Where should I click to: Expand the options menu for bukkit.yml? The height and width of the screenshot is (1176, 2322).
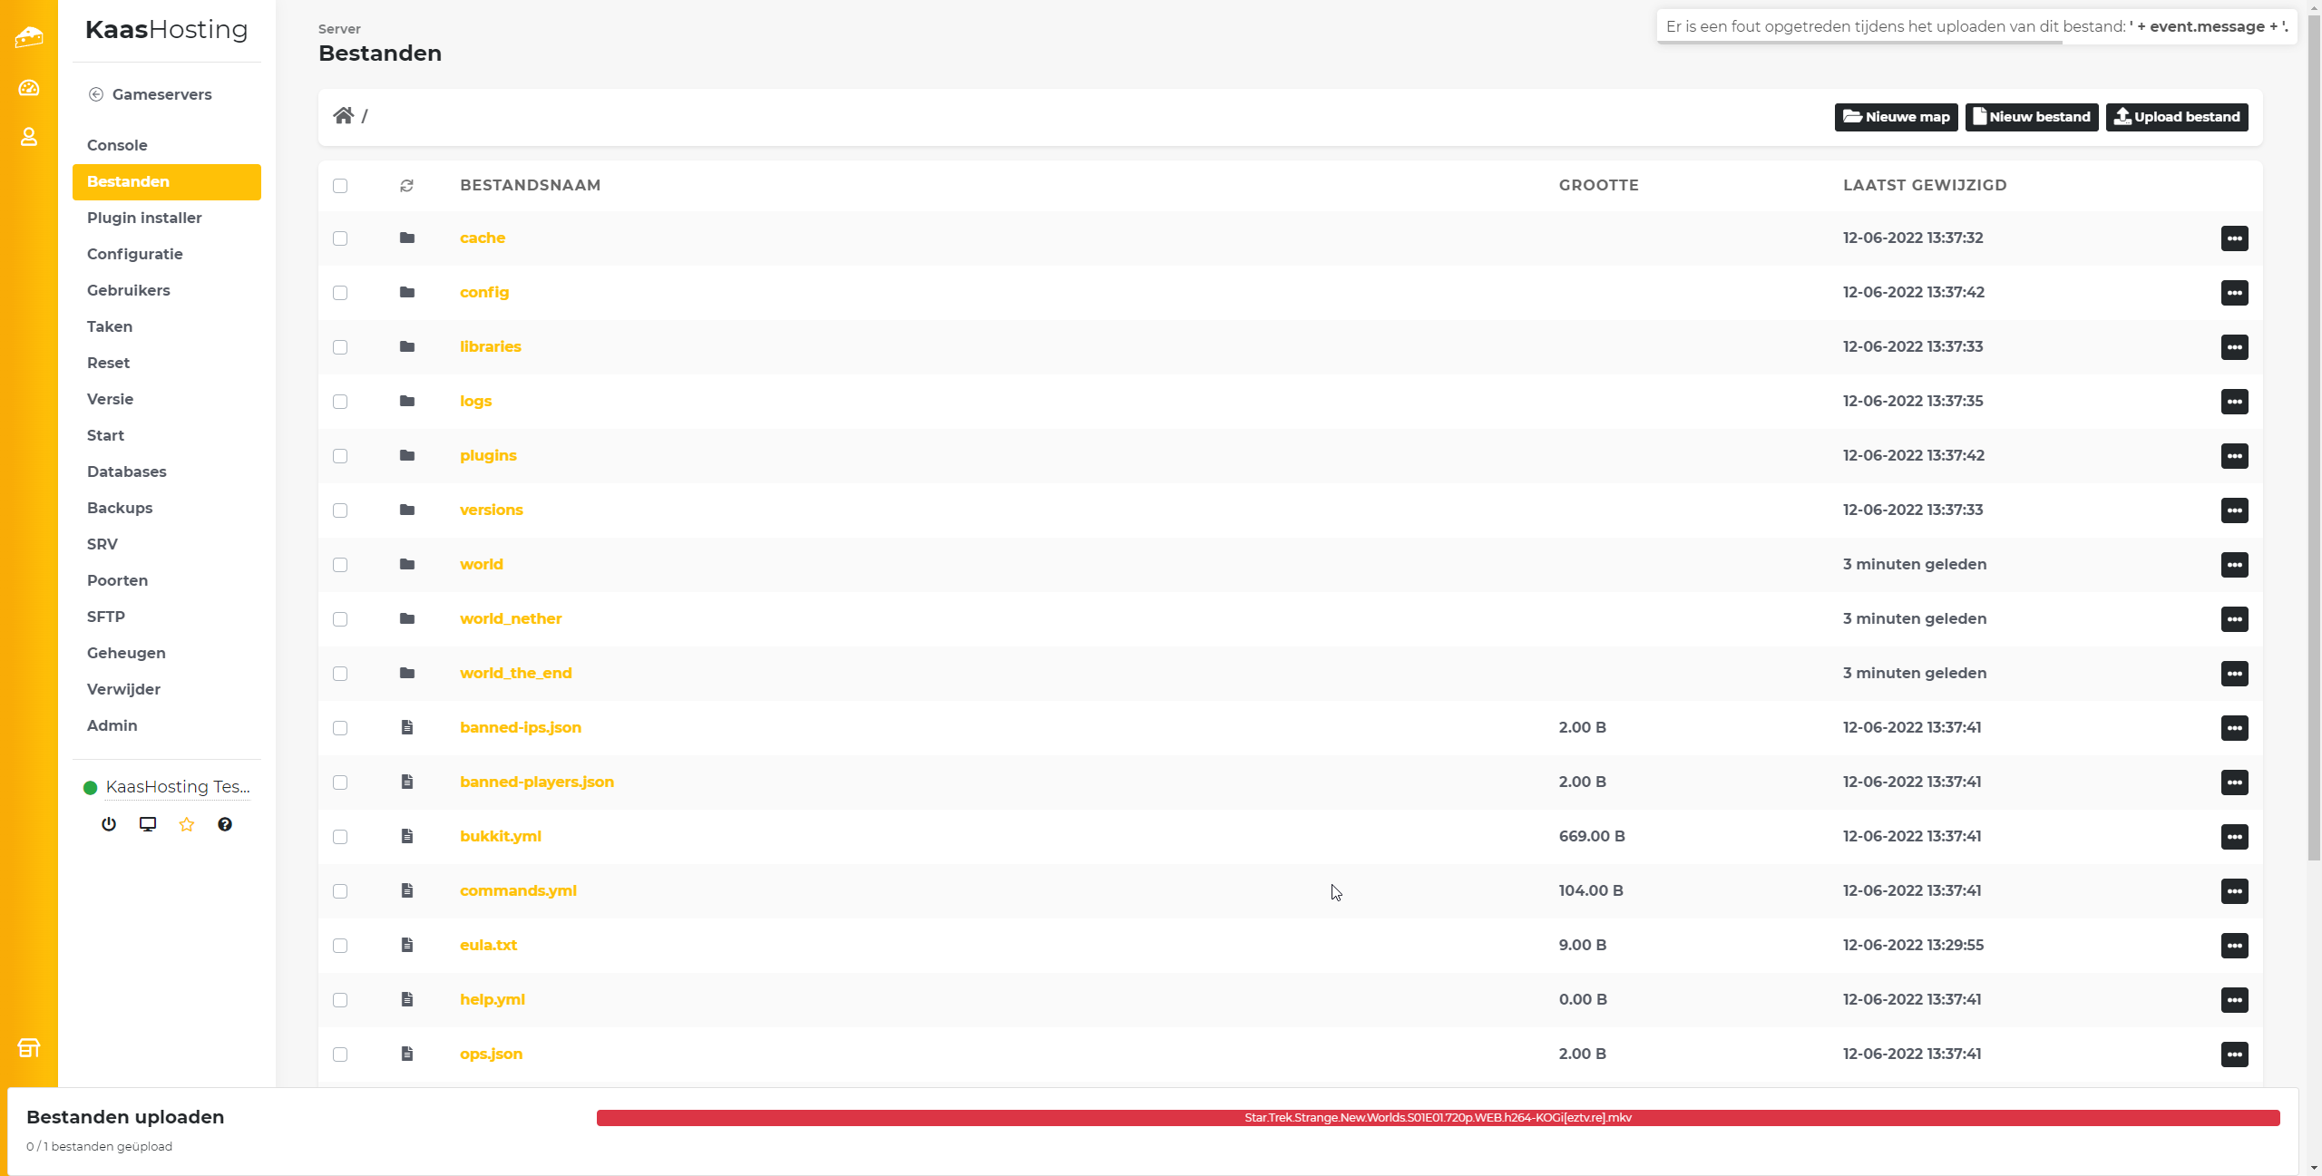2234,837
